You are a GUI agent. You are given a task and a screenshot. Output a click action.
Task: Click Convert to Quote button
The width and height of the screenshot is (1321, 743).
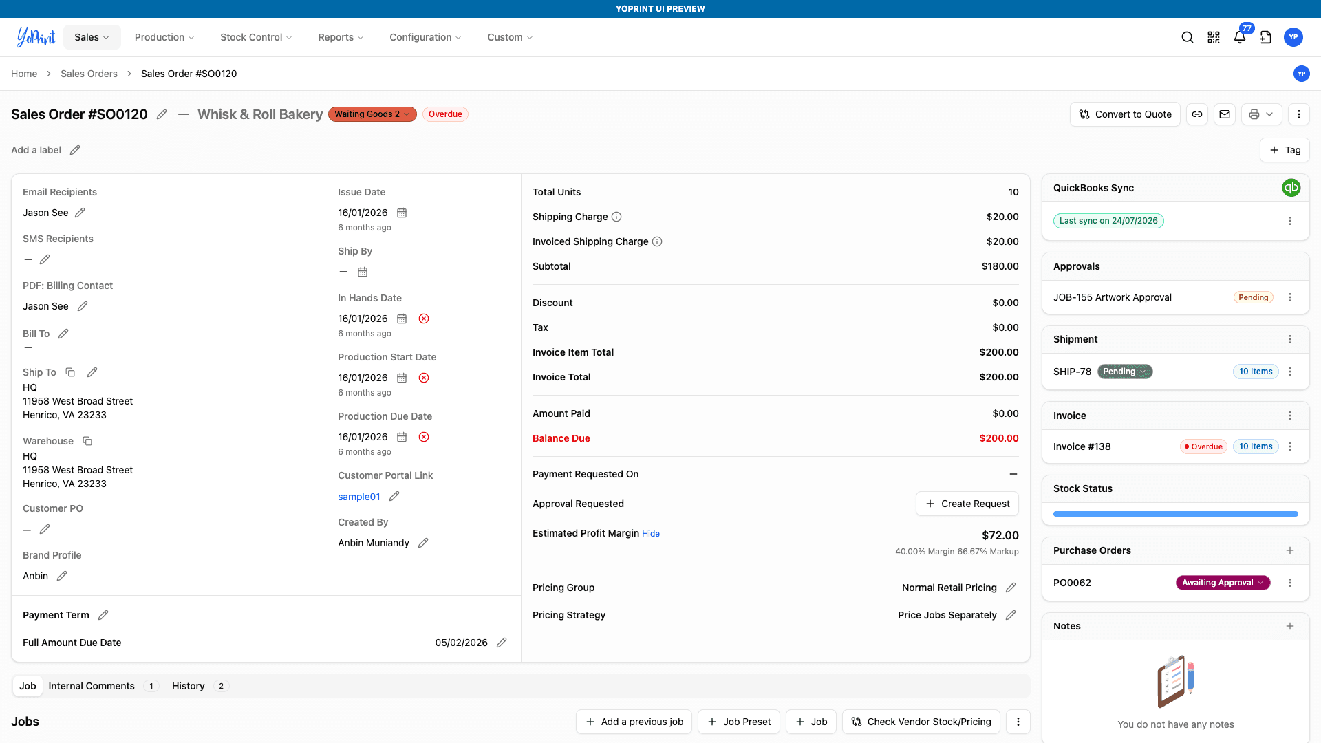1125,114
